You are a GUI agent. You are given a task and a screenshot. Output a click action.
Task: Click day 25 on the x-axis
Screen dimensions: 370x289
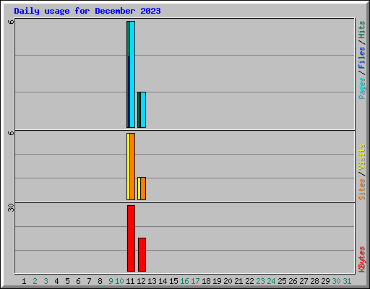(282, 281)
